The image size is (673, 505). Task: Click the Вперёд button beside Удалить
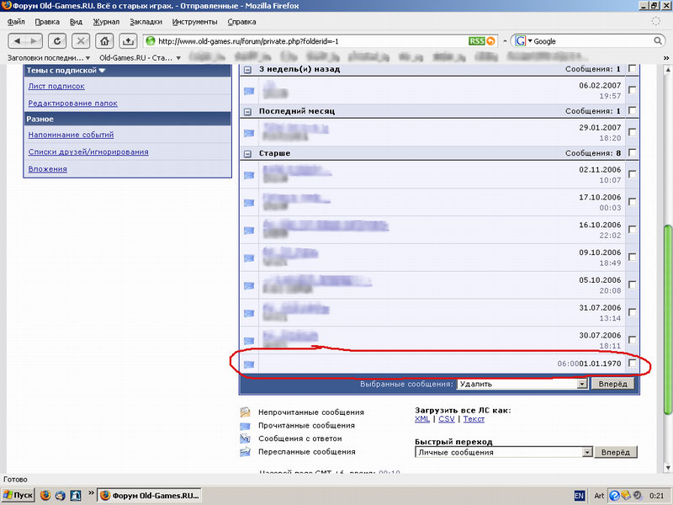612,384
